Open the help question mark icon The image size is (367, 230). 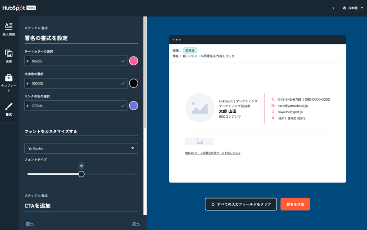click(x=333, y=8)
